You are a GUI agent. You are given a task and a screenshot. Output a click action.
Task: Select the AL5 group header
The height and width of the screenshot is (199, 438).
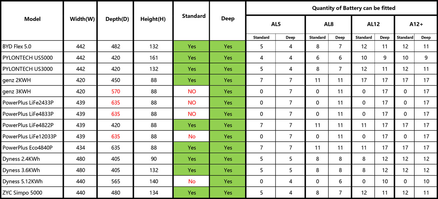click(276, 25)
